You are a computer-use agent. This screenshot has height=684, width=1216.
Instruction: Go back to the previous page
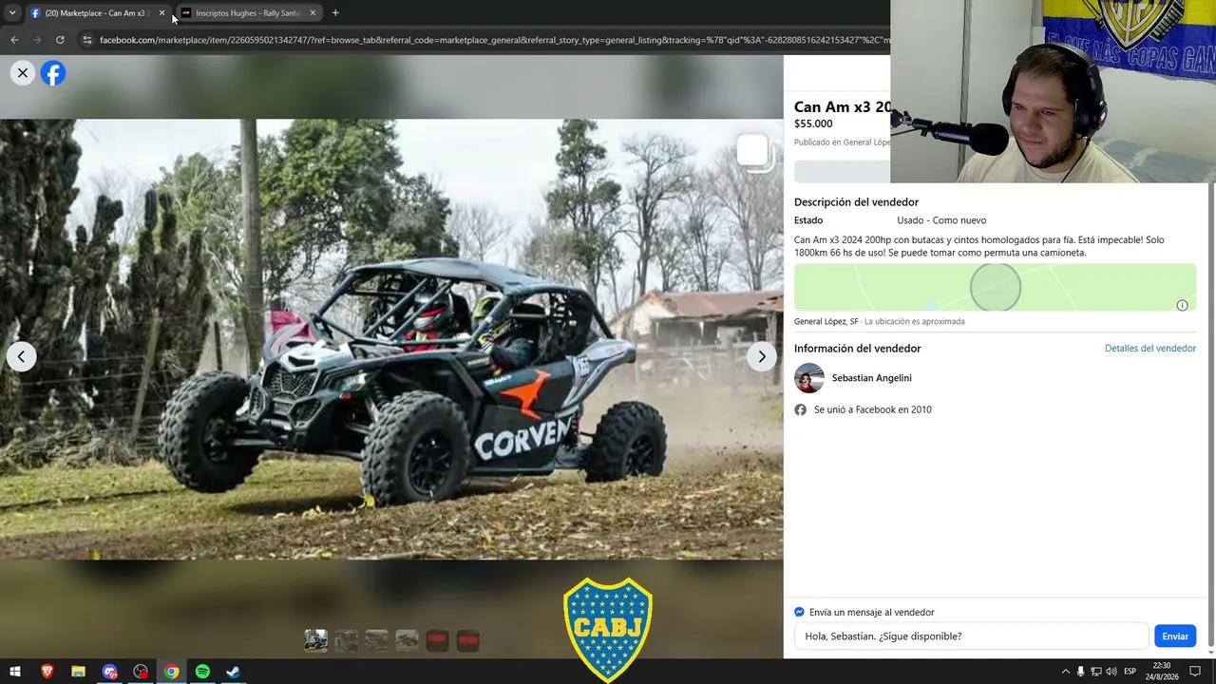[14, 40]
